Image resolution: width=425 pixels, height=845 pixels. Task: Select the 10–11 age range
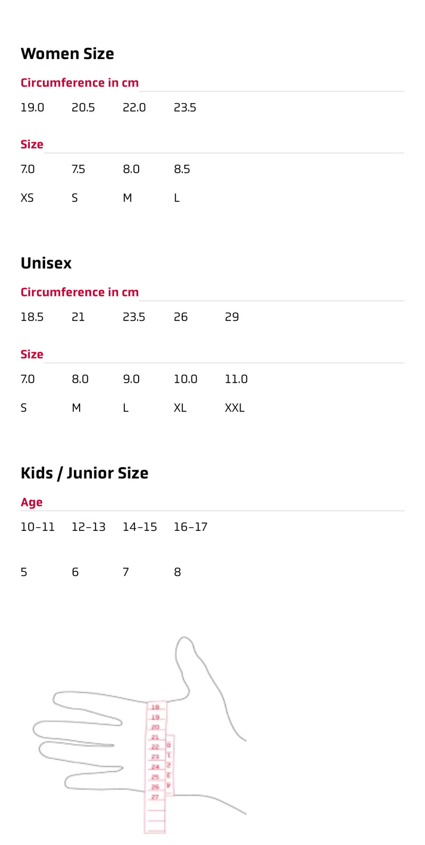tap(38, 527)
